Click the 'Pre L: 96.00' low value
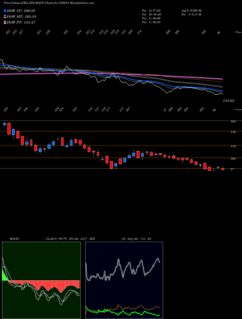This screenshot has width=242, height=319. (x=151, y=18)
